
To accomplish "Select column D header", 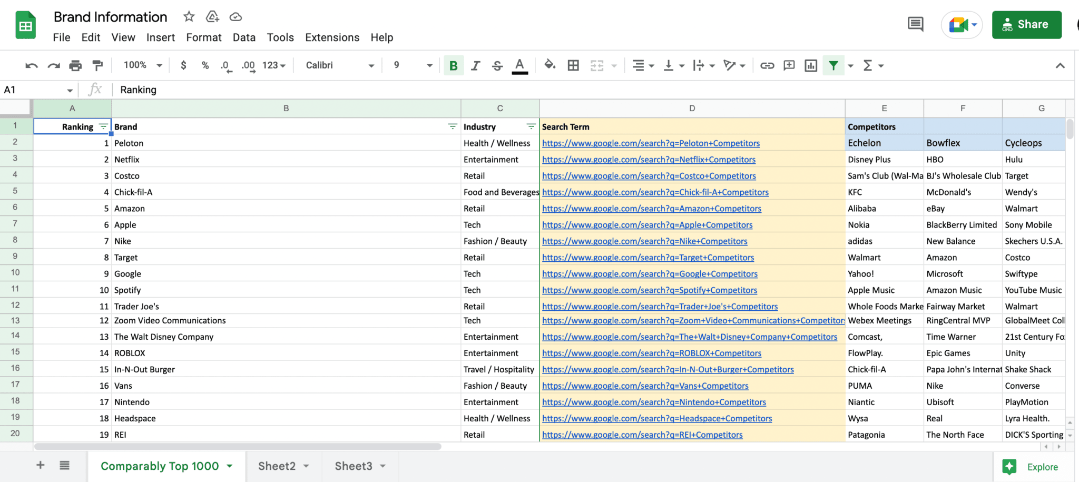I will [x=692, y=109].
